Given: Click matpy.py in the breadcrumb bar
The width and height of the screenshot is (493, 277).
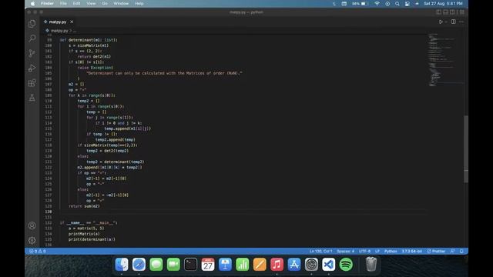Looking at the screenshot, I should point(59,31).
